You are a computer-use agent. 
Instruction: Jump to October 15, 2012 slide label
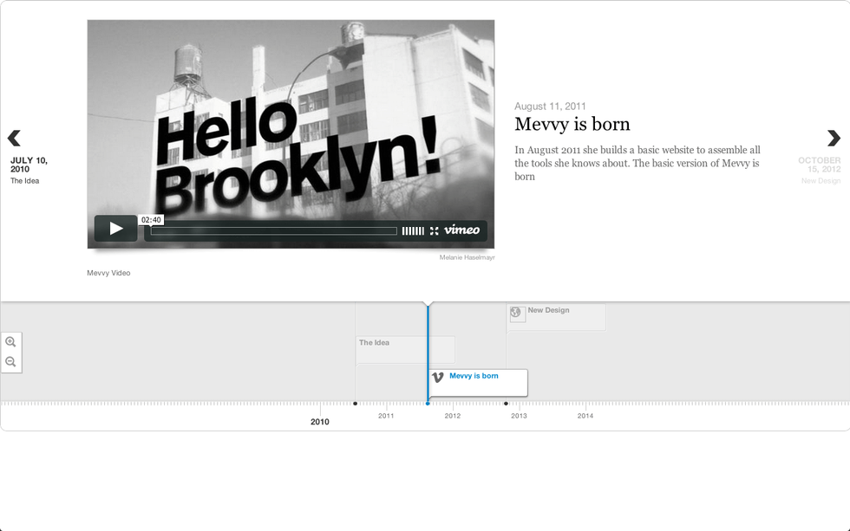pyautogui.click(x=820, y=165)
